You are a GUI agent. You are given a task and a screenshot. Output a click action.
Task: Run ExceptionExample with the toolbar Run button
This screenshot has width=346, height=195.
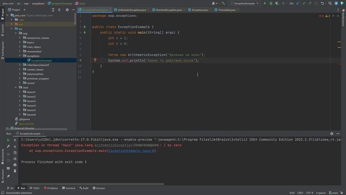click(x=265, y=3)
